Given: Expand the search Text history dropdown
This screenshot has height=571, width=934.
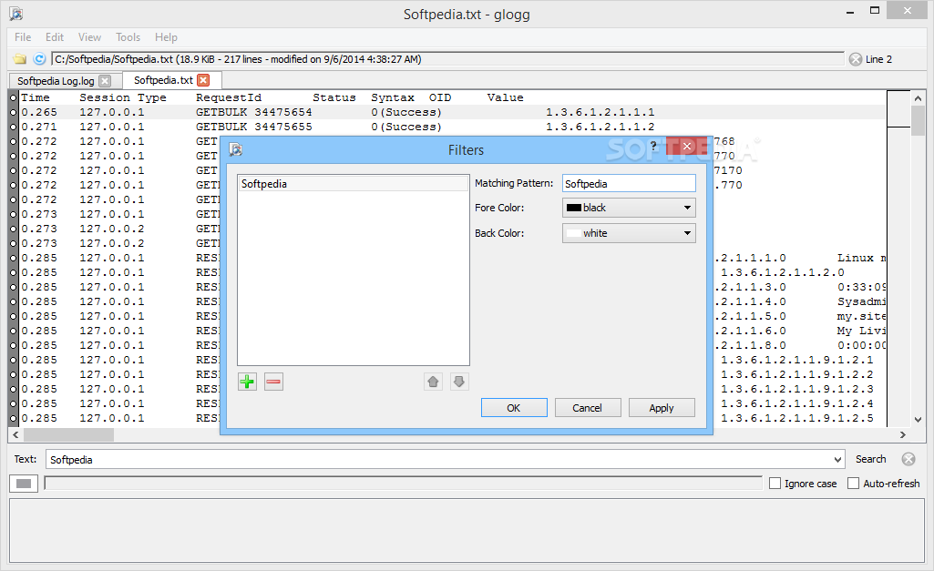Looking at the screenshot, I should point(837,460).
